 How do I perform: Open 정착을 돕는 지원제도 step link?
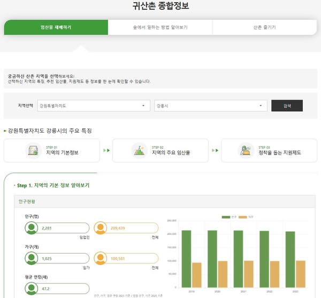point(279,152)
